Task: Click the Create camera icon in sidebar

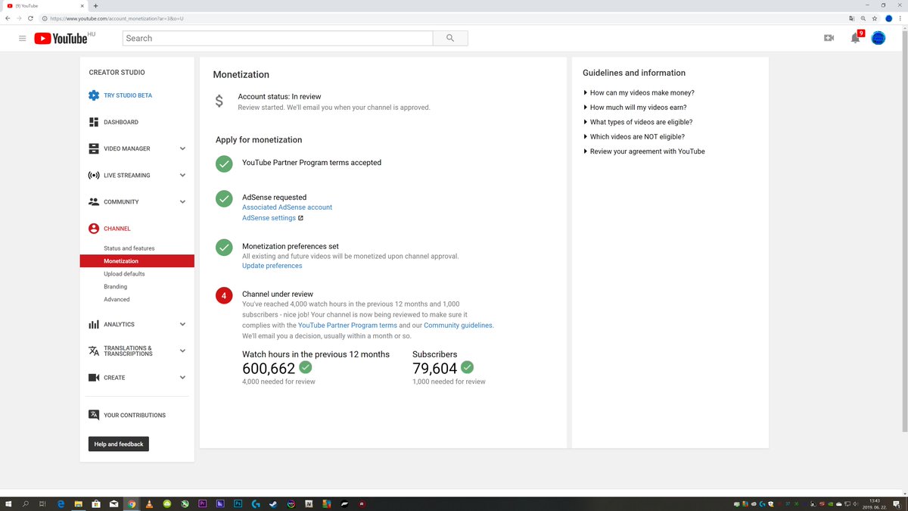Action: 94,377
